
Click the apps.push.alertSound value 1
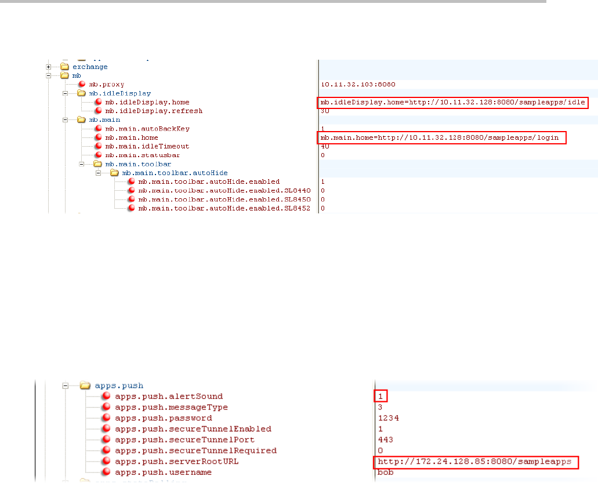coord(380,397)
